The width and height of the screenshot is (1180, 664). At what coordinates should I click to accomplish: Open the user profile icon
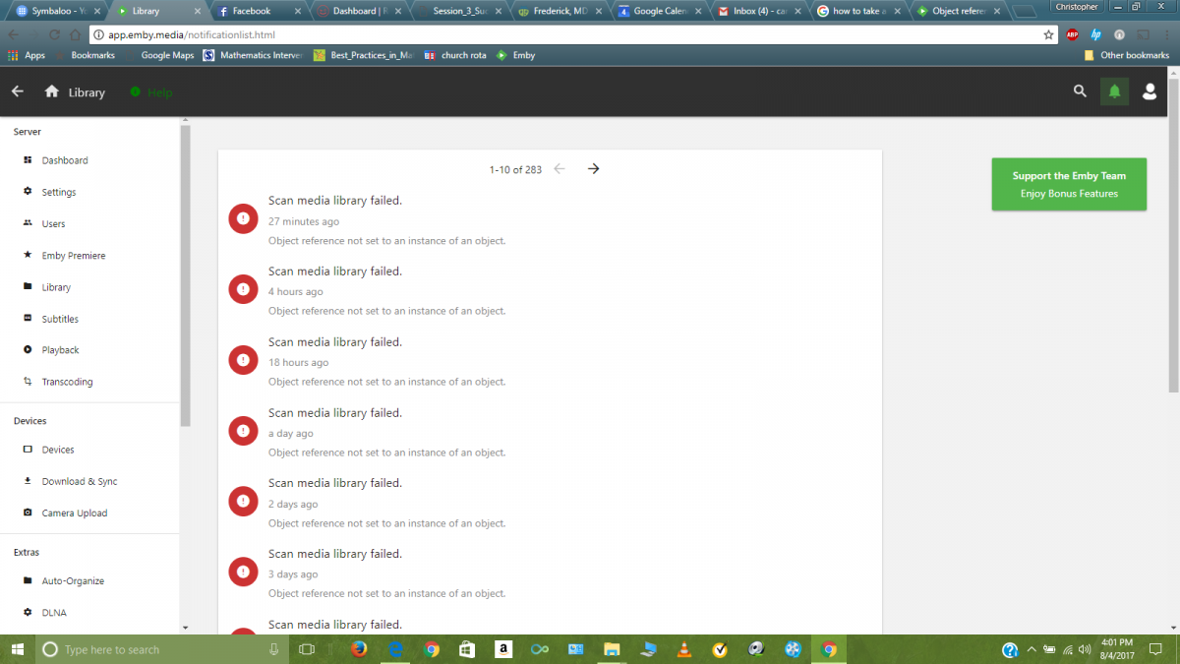(x=1149, y=91)
